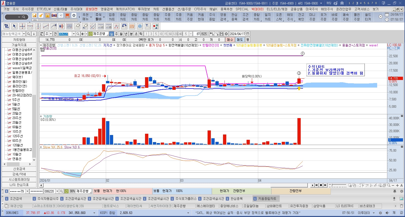This screenshot has height=217, width=405.
Task: Expand the 메뉴항목검색 dropdown
Action: pos(24,34)
